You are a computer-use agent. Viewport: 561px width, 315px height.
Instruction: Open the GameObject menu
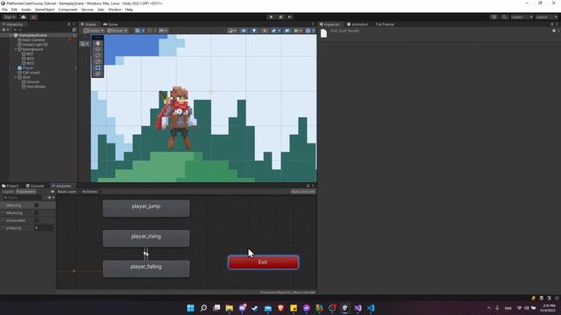pyautogui.click(x=45, y=10)
